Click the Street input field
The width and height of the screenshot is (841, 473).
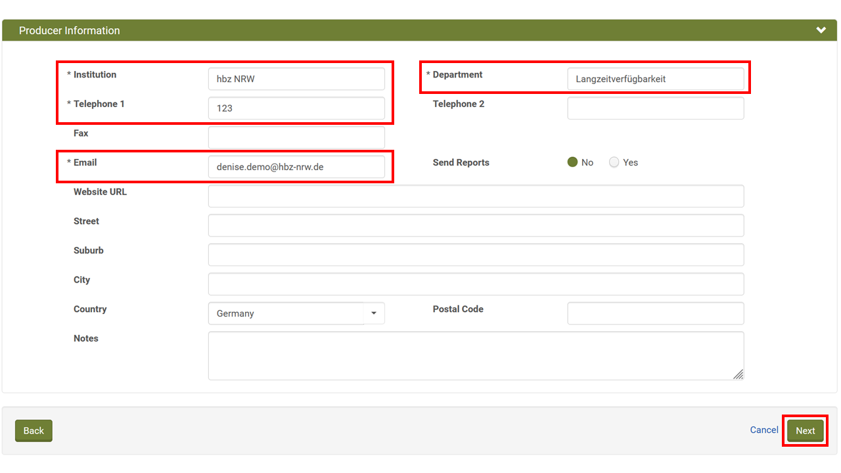[476, 225]
